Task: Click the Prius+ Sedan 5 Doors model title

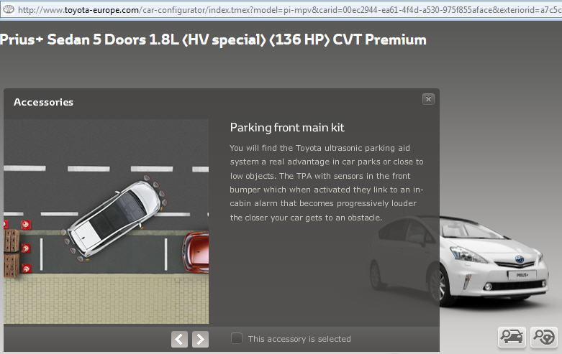Action: tap(213, 39)
